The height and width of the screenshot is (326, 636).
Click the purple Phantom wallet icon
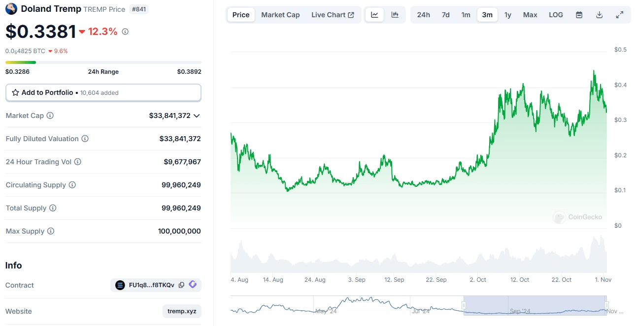click(193, 285)
